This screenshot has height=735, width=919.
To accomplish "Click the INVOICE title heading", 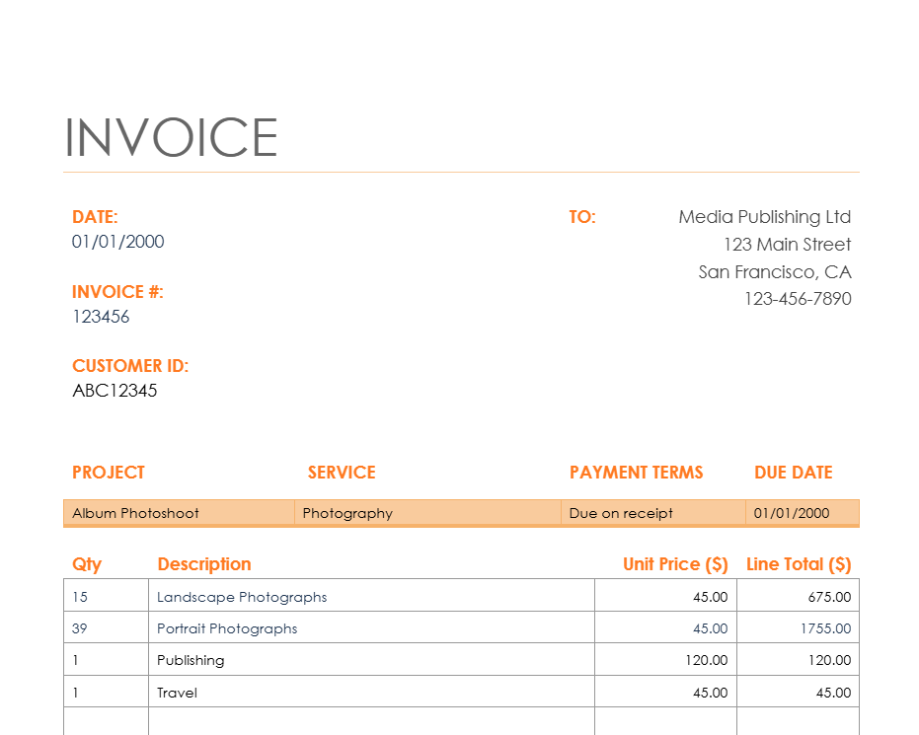I will pos(171,137).
